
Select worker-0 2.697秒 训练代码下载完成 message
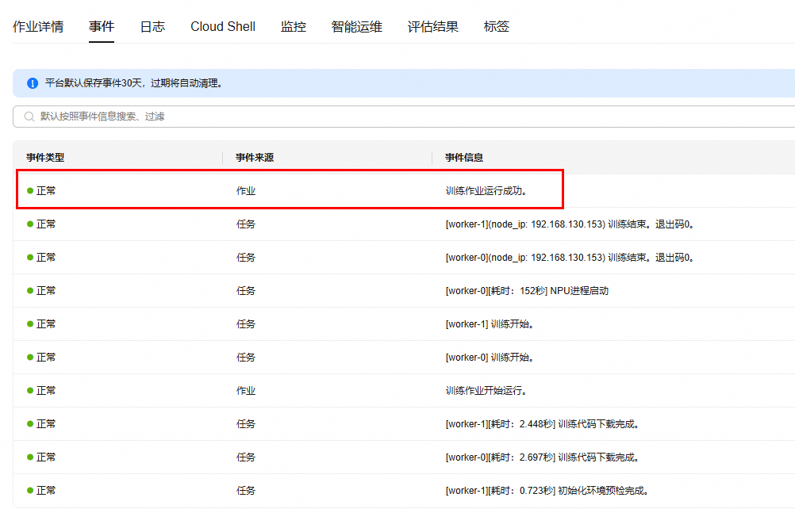543,457
